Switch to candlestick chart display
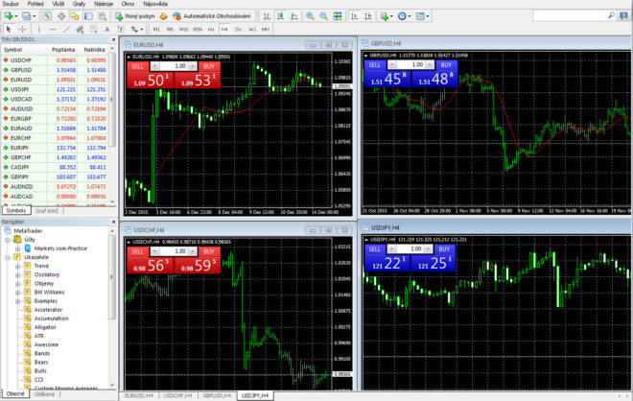The image size is (633, 401). tap(281, 16)
